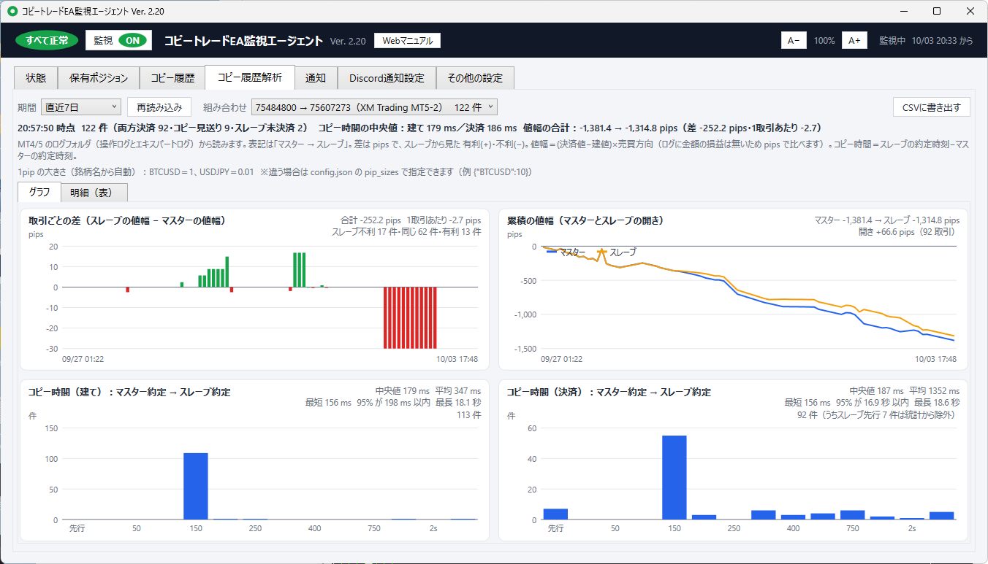Viewport: 988px width, 564px height.
Task: Click the tall blue 150 bar in コピー時間（決済） chart
Action: [674, 477]
